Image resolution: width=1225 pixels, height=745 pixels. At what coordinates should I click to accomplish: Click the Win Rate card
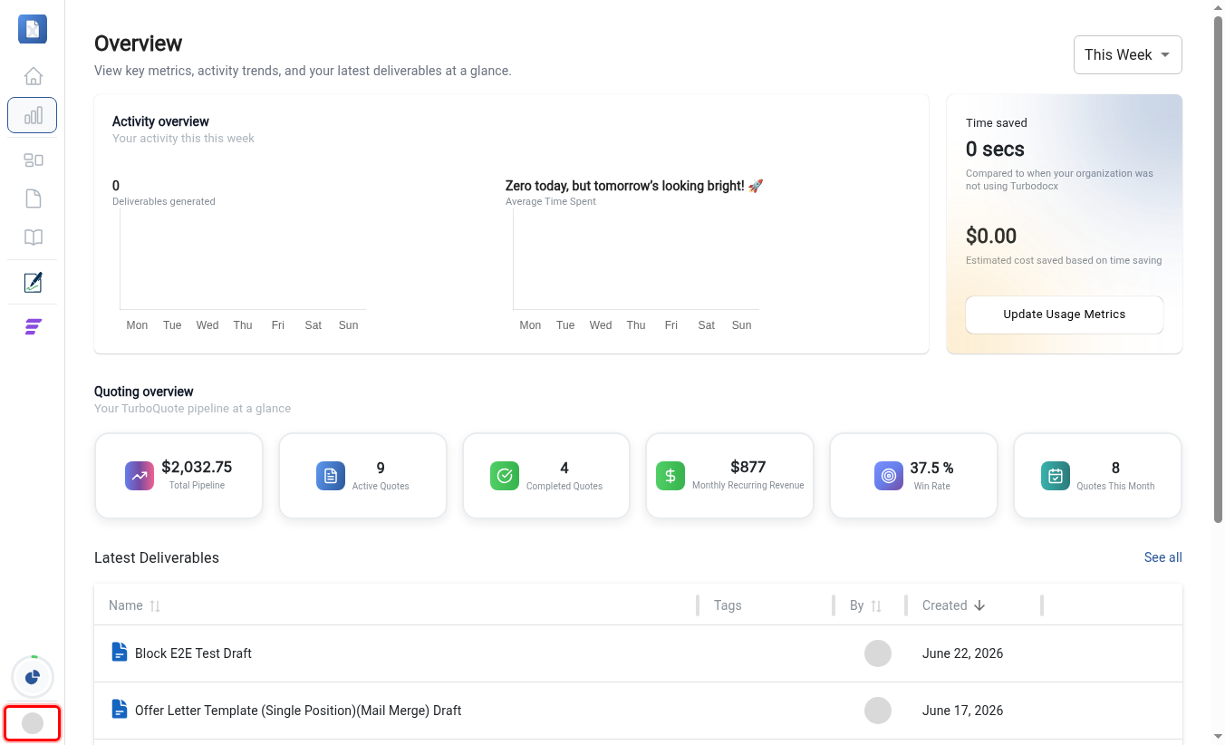913,476
